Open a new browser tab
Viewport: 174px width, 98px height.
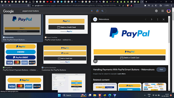click(146, 2)
